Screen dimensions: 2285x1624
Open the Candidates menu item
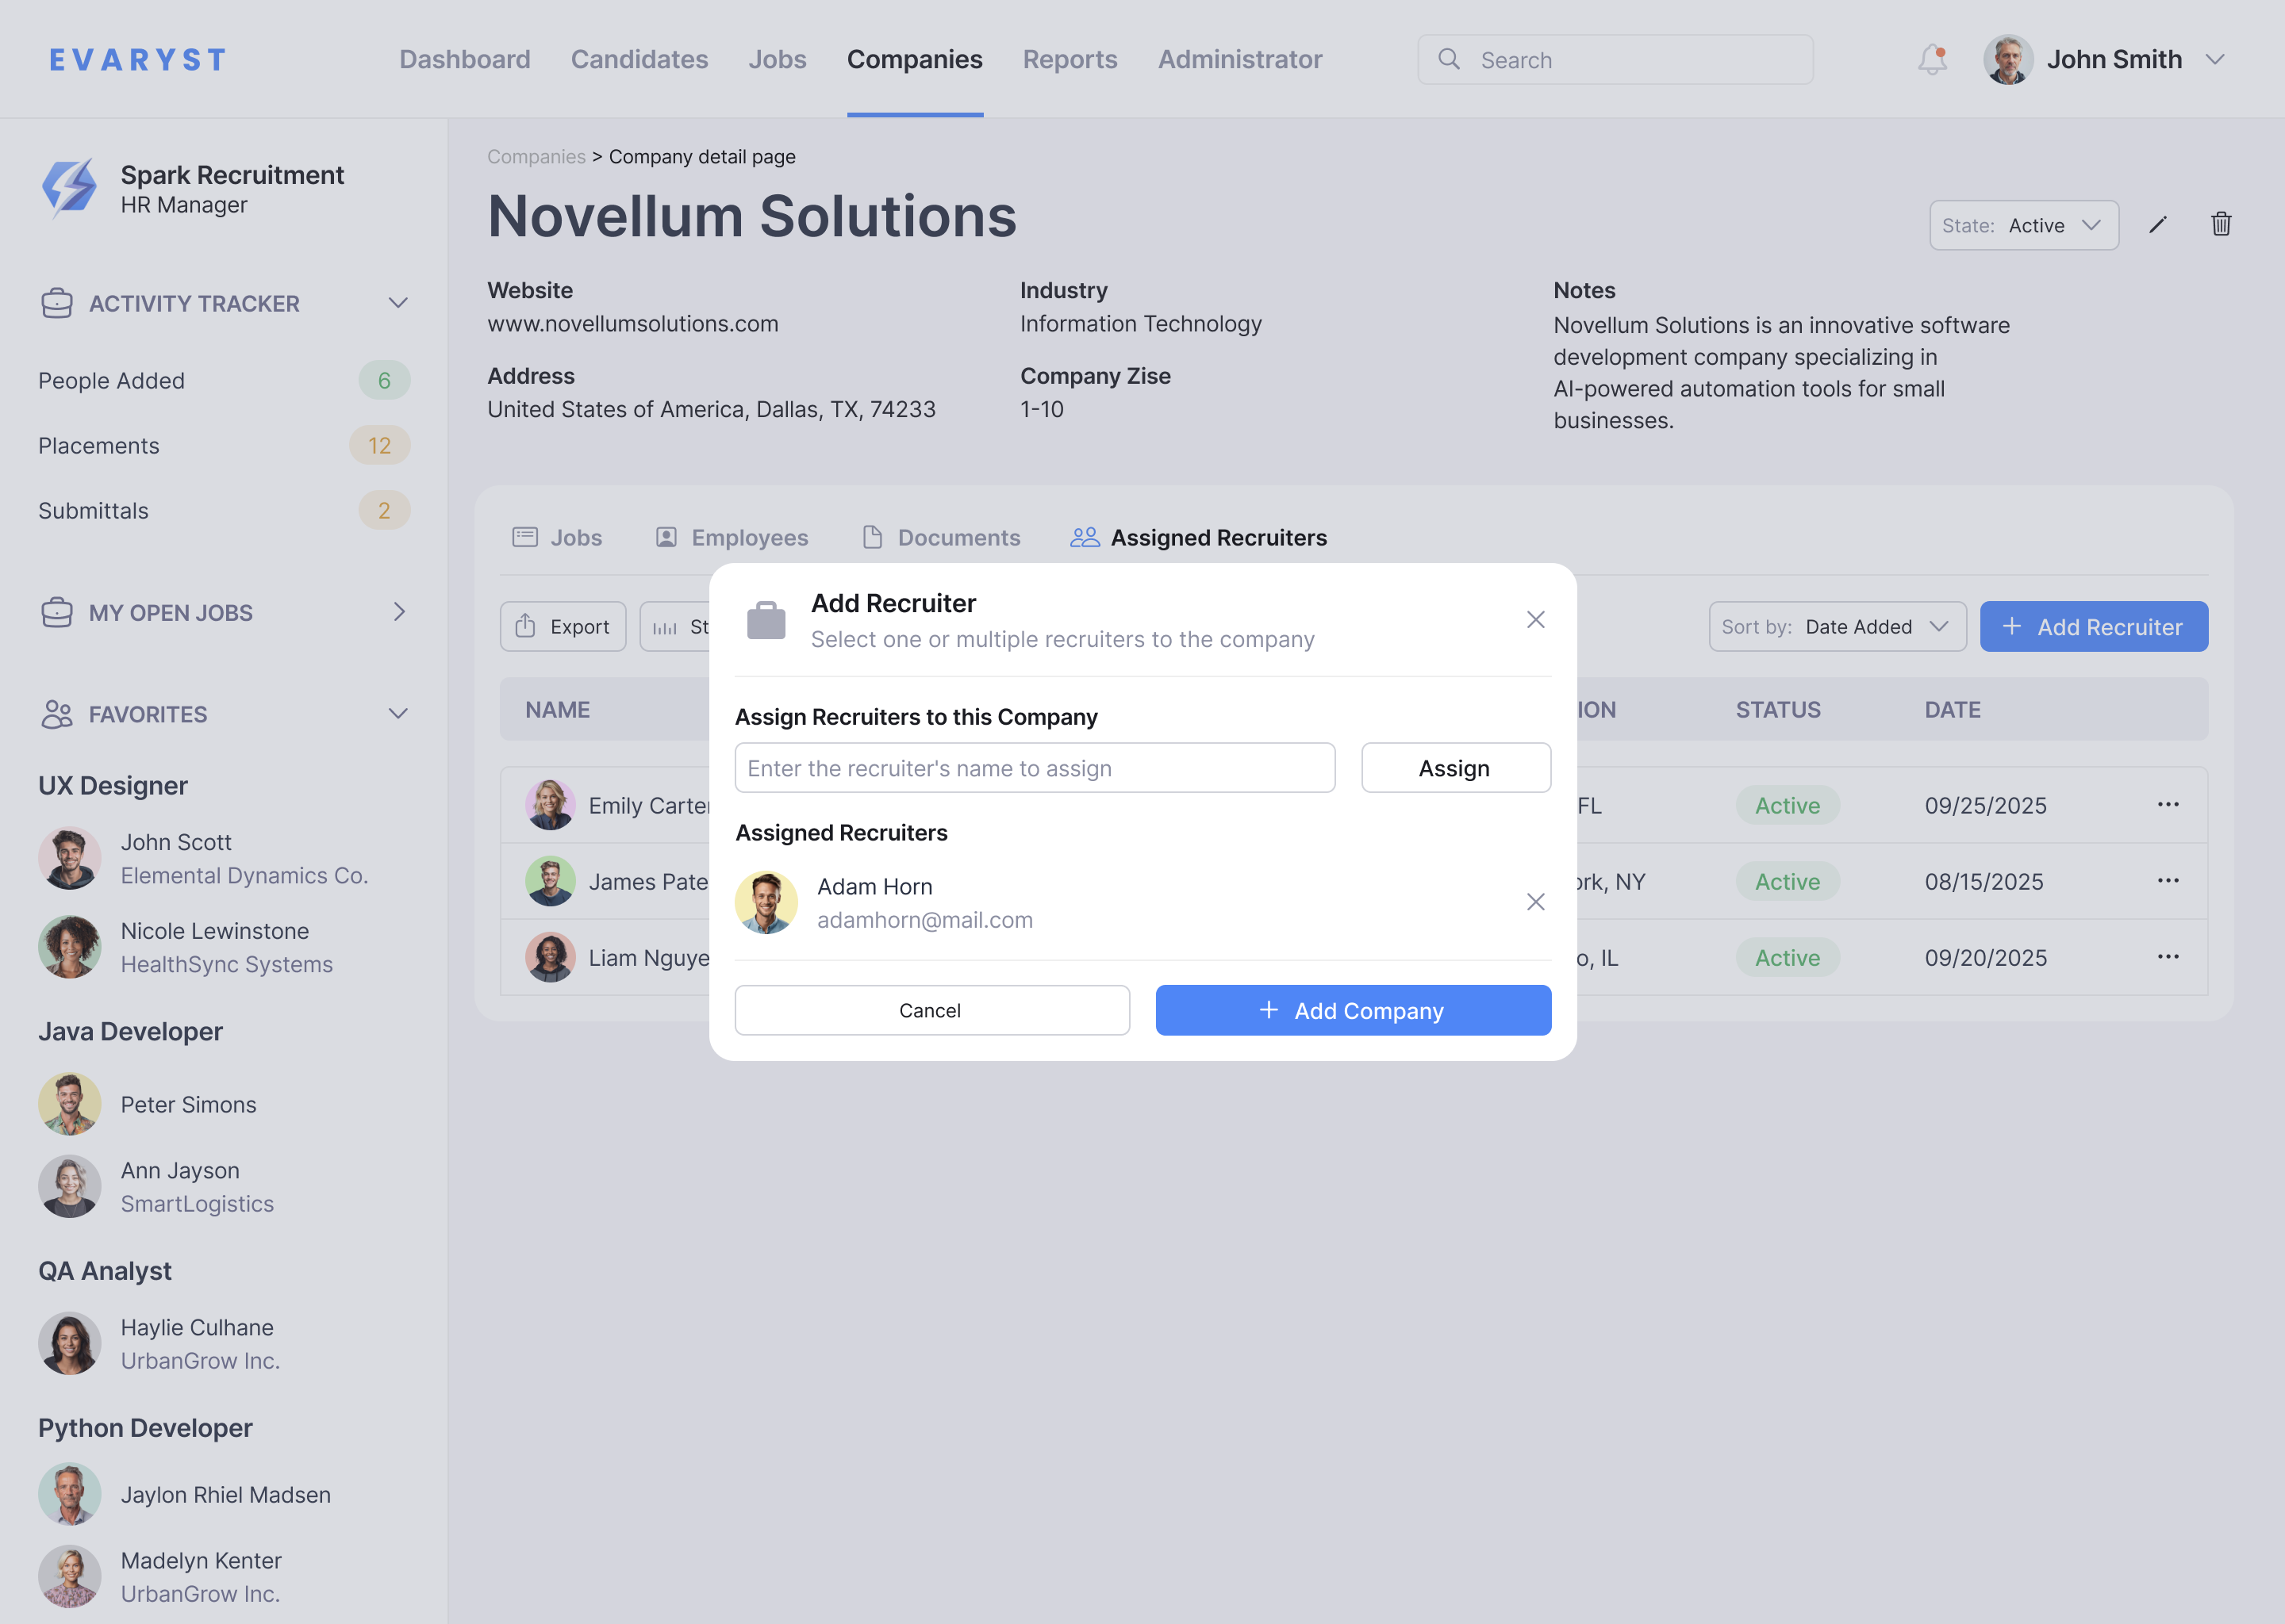click(x=639, y=59)
